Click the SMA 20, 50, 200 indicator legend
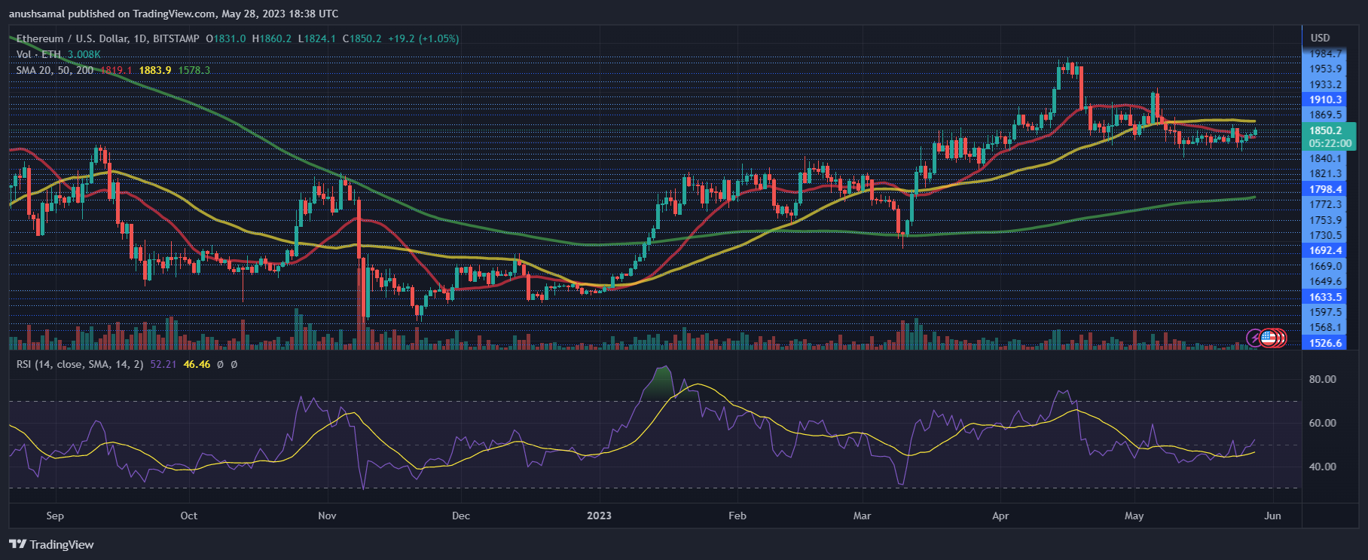This screenshot has width=1368, height=560. coord(55,70)
